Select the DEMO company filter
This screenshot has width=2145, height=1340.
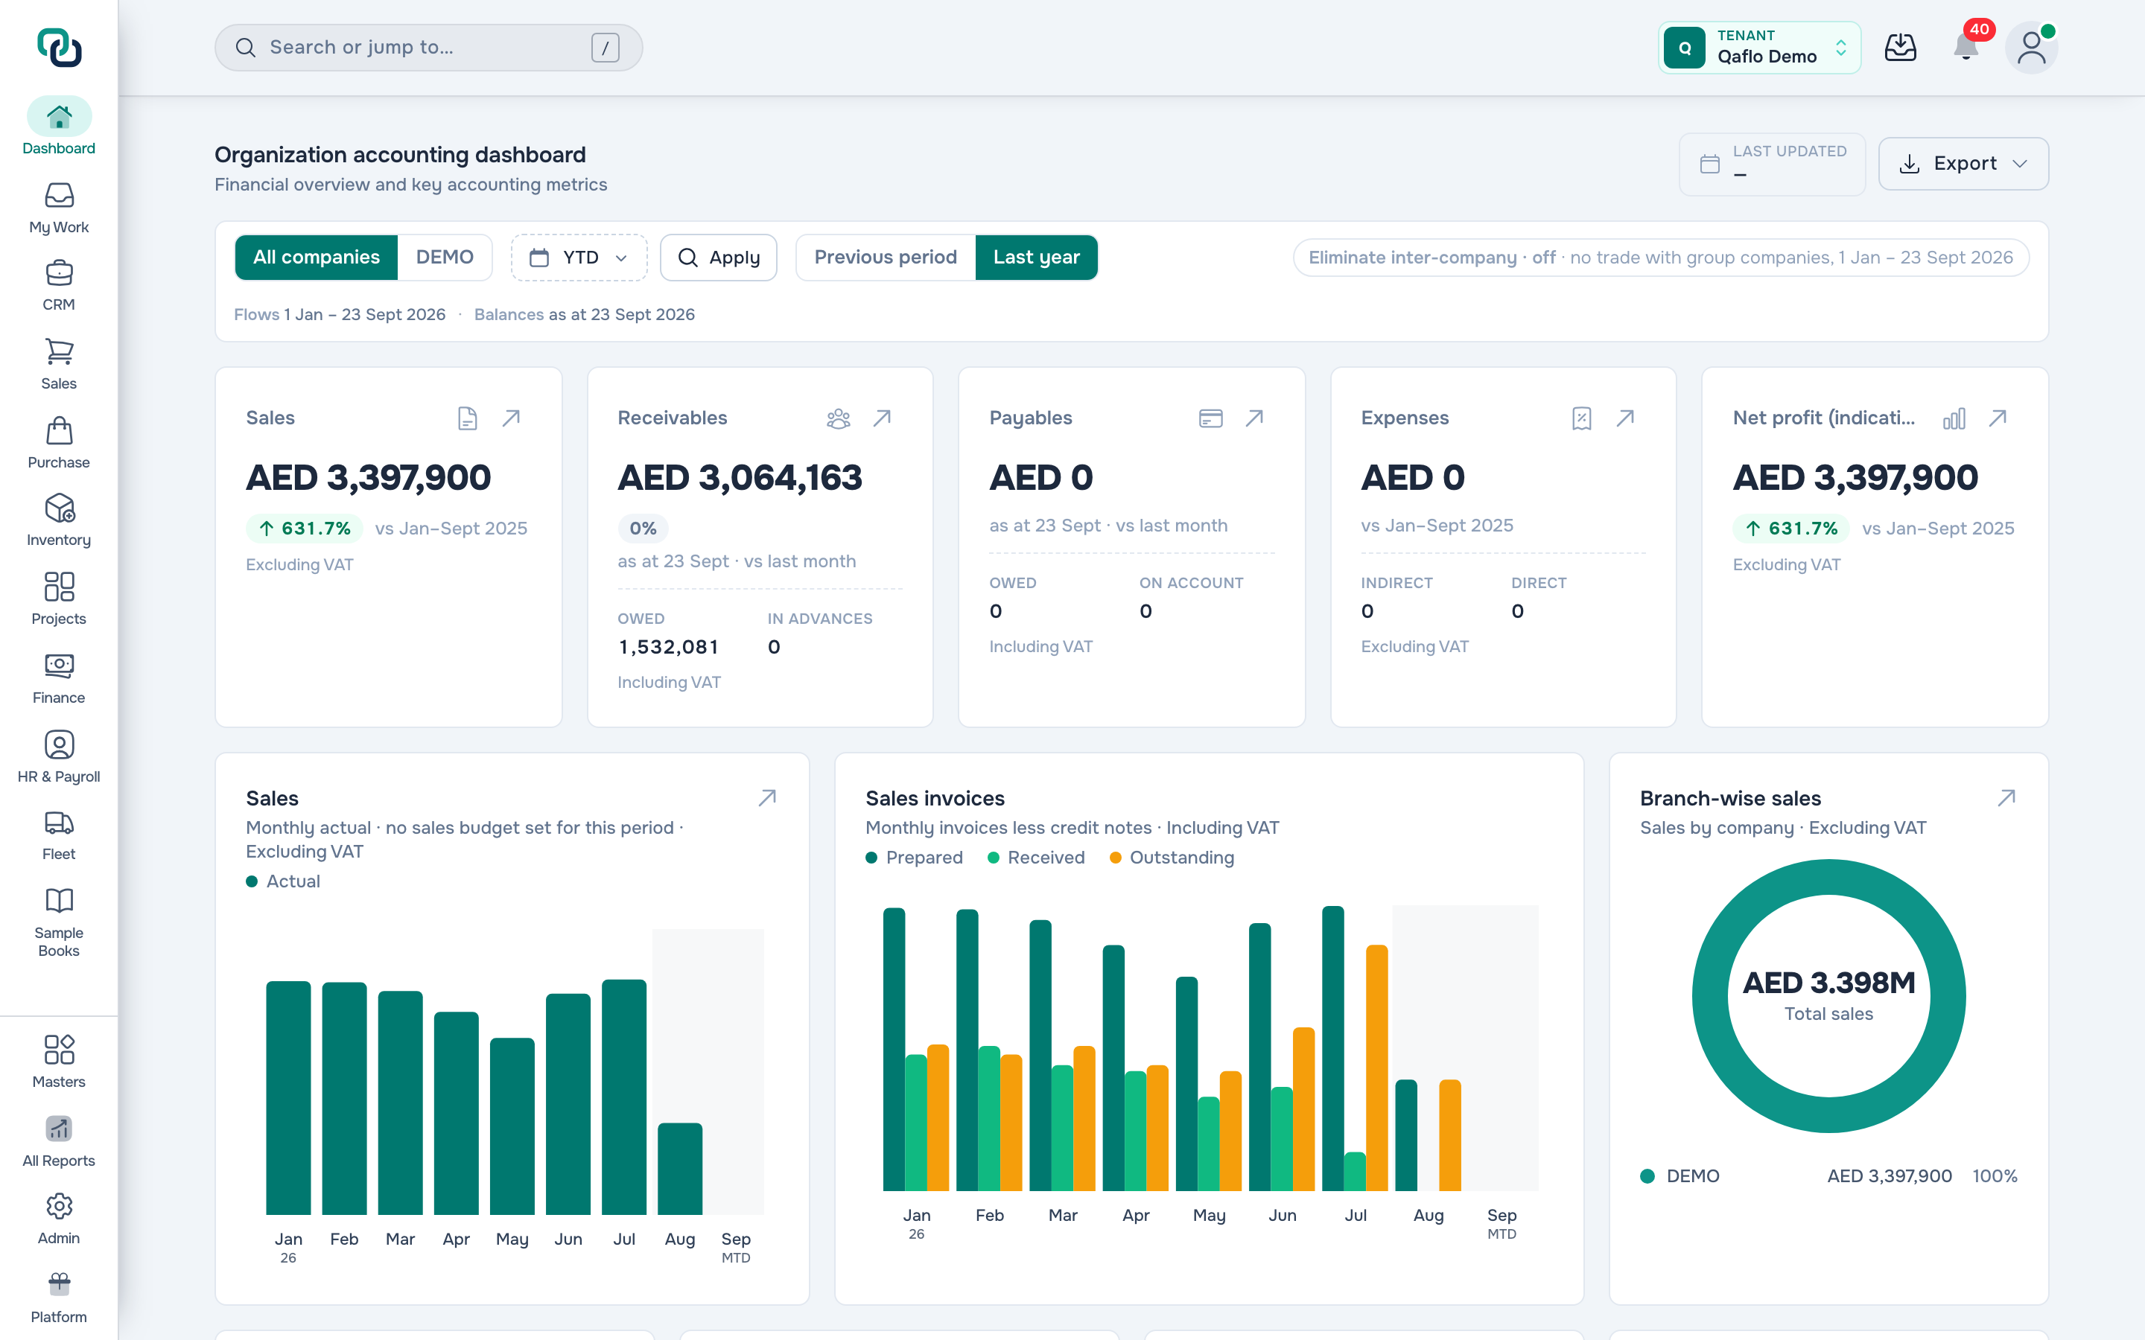coord(445,257)
